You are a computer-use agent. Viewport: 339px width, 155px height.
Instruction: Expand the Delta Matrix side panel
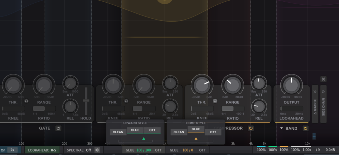315,104
